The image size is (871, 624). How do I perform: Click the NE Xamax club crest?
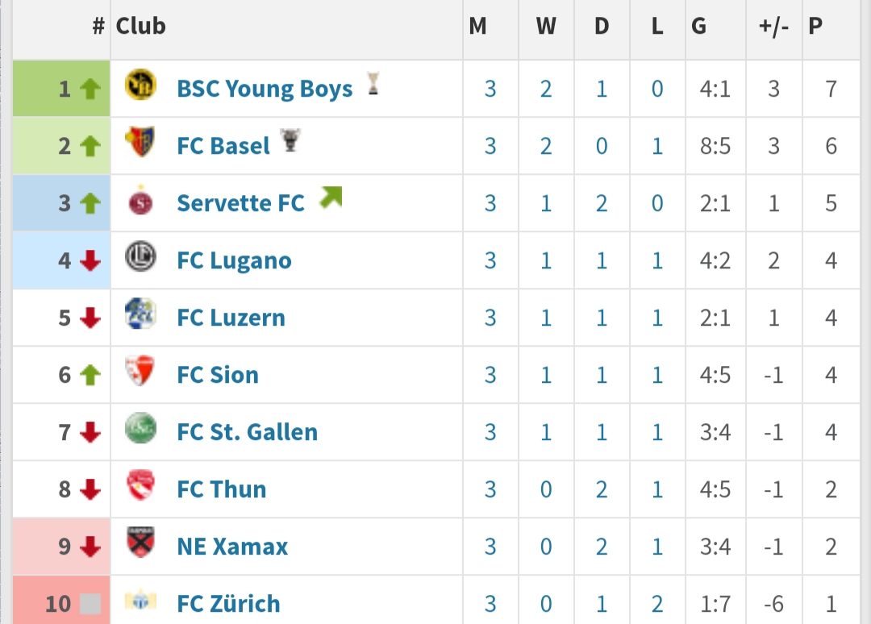coord(142,544)
